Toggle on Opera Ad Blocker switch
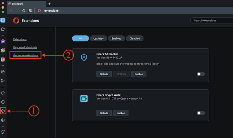The width and height of the screenshot is (233, 138). tap(201, 74)
